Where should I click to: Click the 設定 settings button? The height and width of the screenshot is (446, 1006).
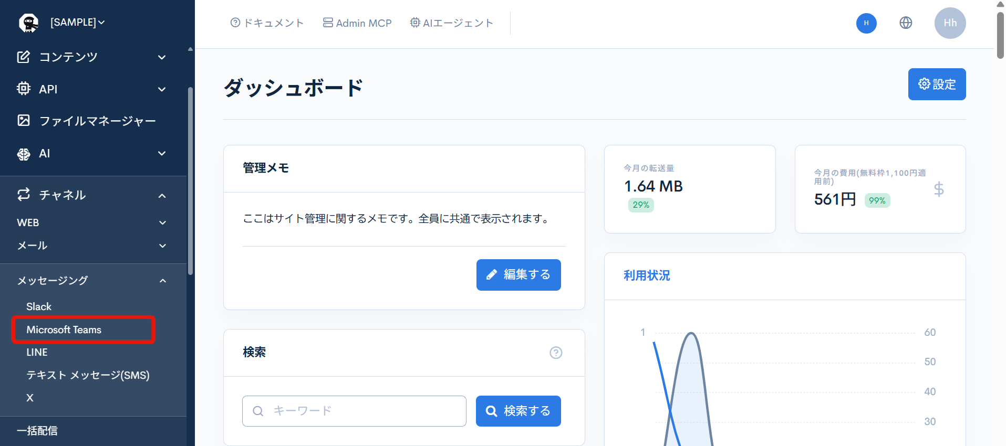point(937,84)
